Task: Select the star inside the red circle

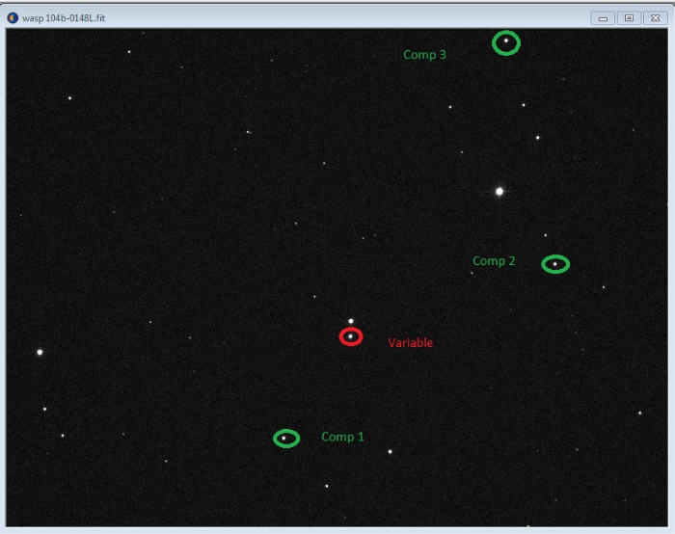Action: pyautogui.click(x=351, y=336)
